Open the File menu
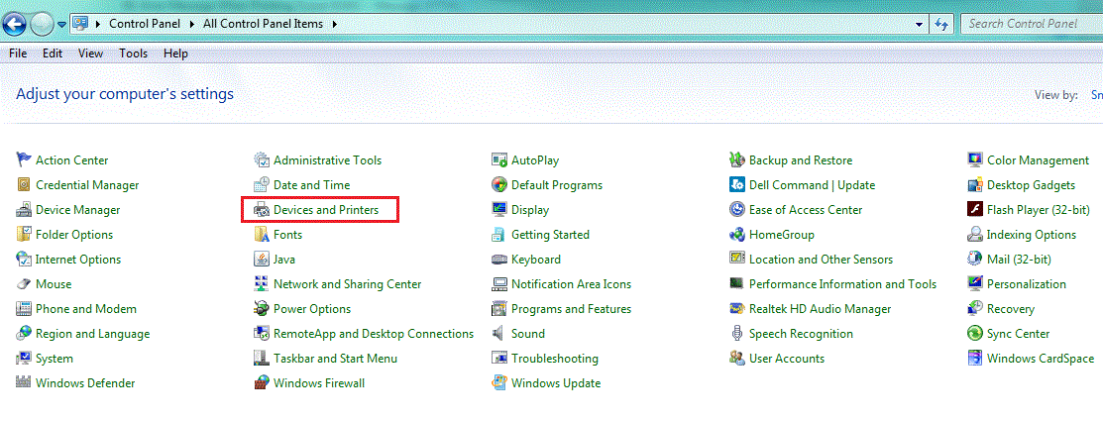This screenshot has height=422, width=1103. (x=18, y=53)
